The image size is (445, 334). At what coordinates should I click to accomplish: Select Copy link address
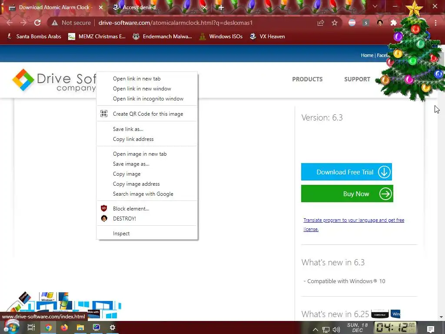(147, 139)
